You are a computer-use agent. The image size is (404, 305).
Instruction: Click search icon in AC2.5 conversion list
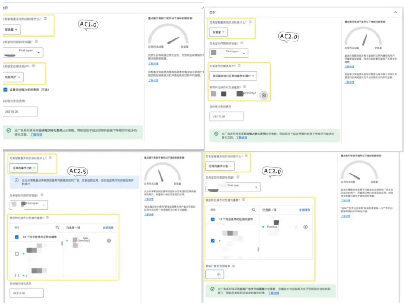[x=57, y=227]
